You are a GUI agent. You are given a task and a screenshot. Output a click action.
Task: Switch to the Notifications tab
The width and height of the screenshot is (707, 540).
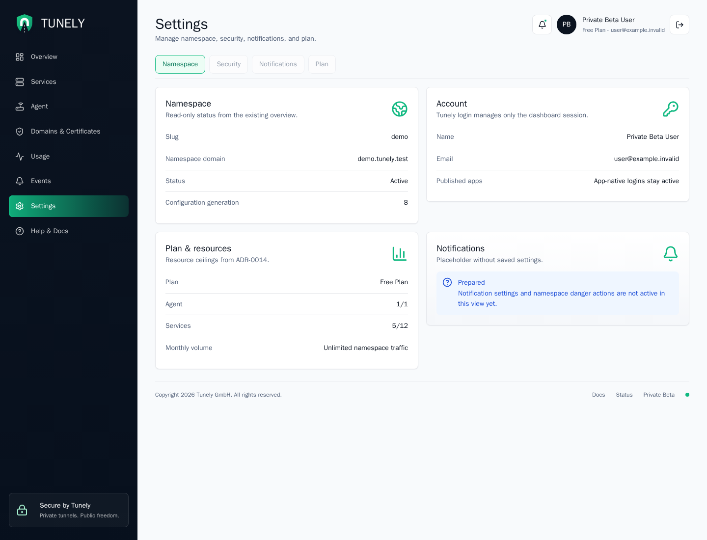(278, 64)
